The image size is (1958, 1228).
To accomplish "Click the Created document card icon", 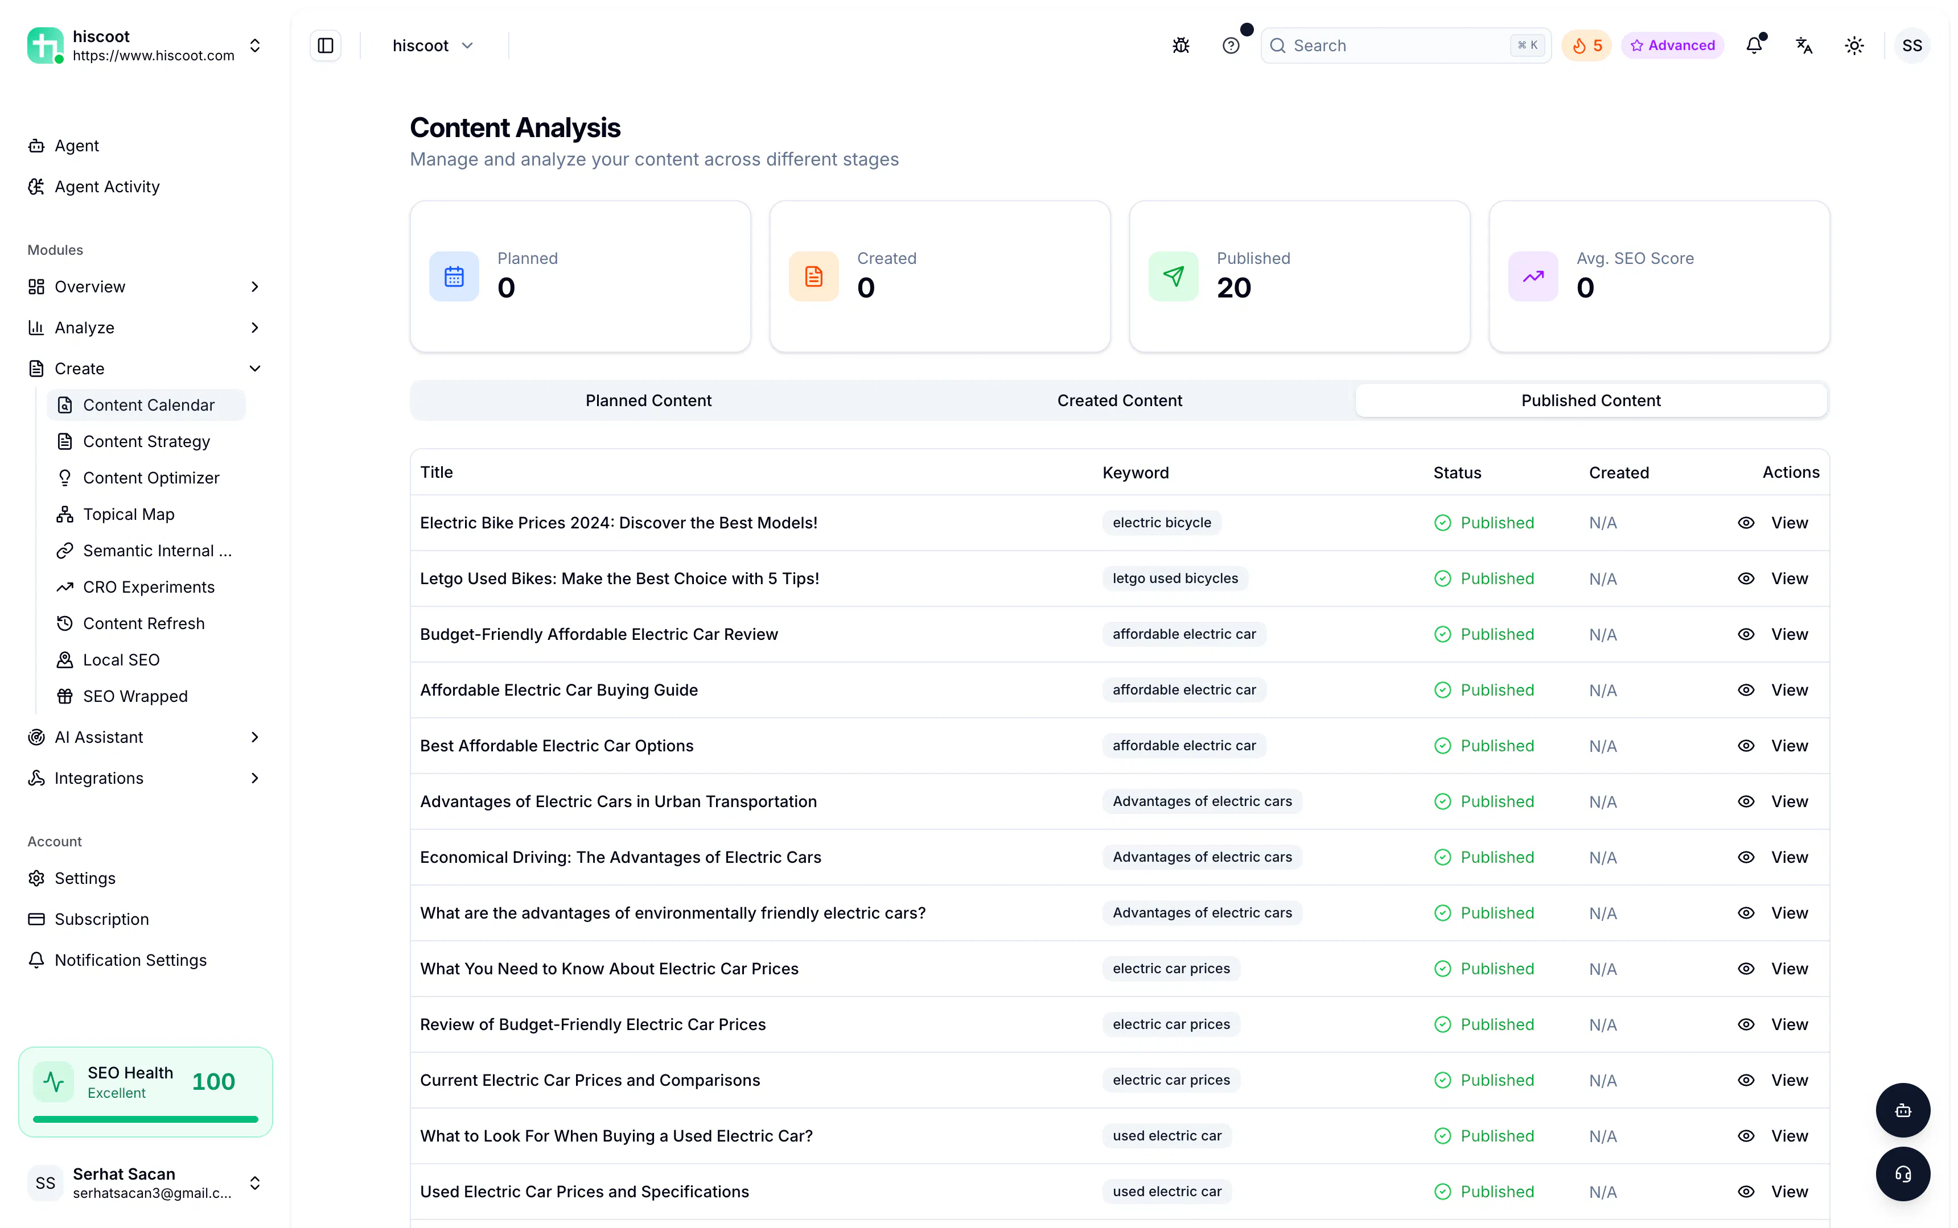I will click(813, 277).
